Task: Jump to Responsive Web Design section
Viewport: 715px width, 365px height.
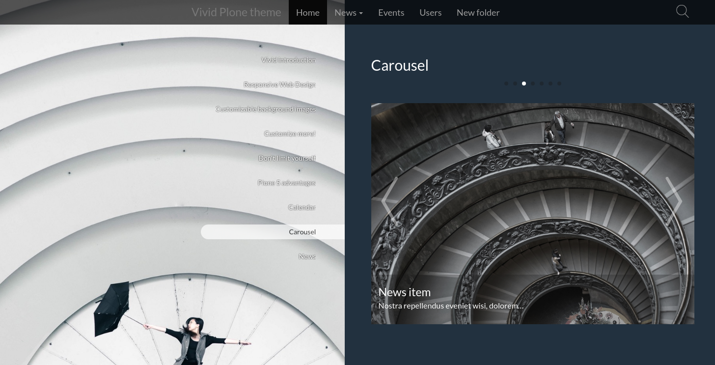Action: pyautogui.click(x=279, y=84)
